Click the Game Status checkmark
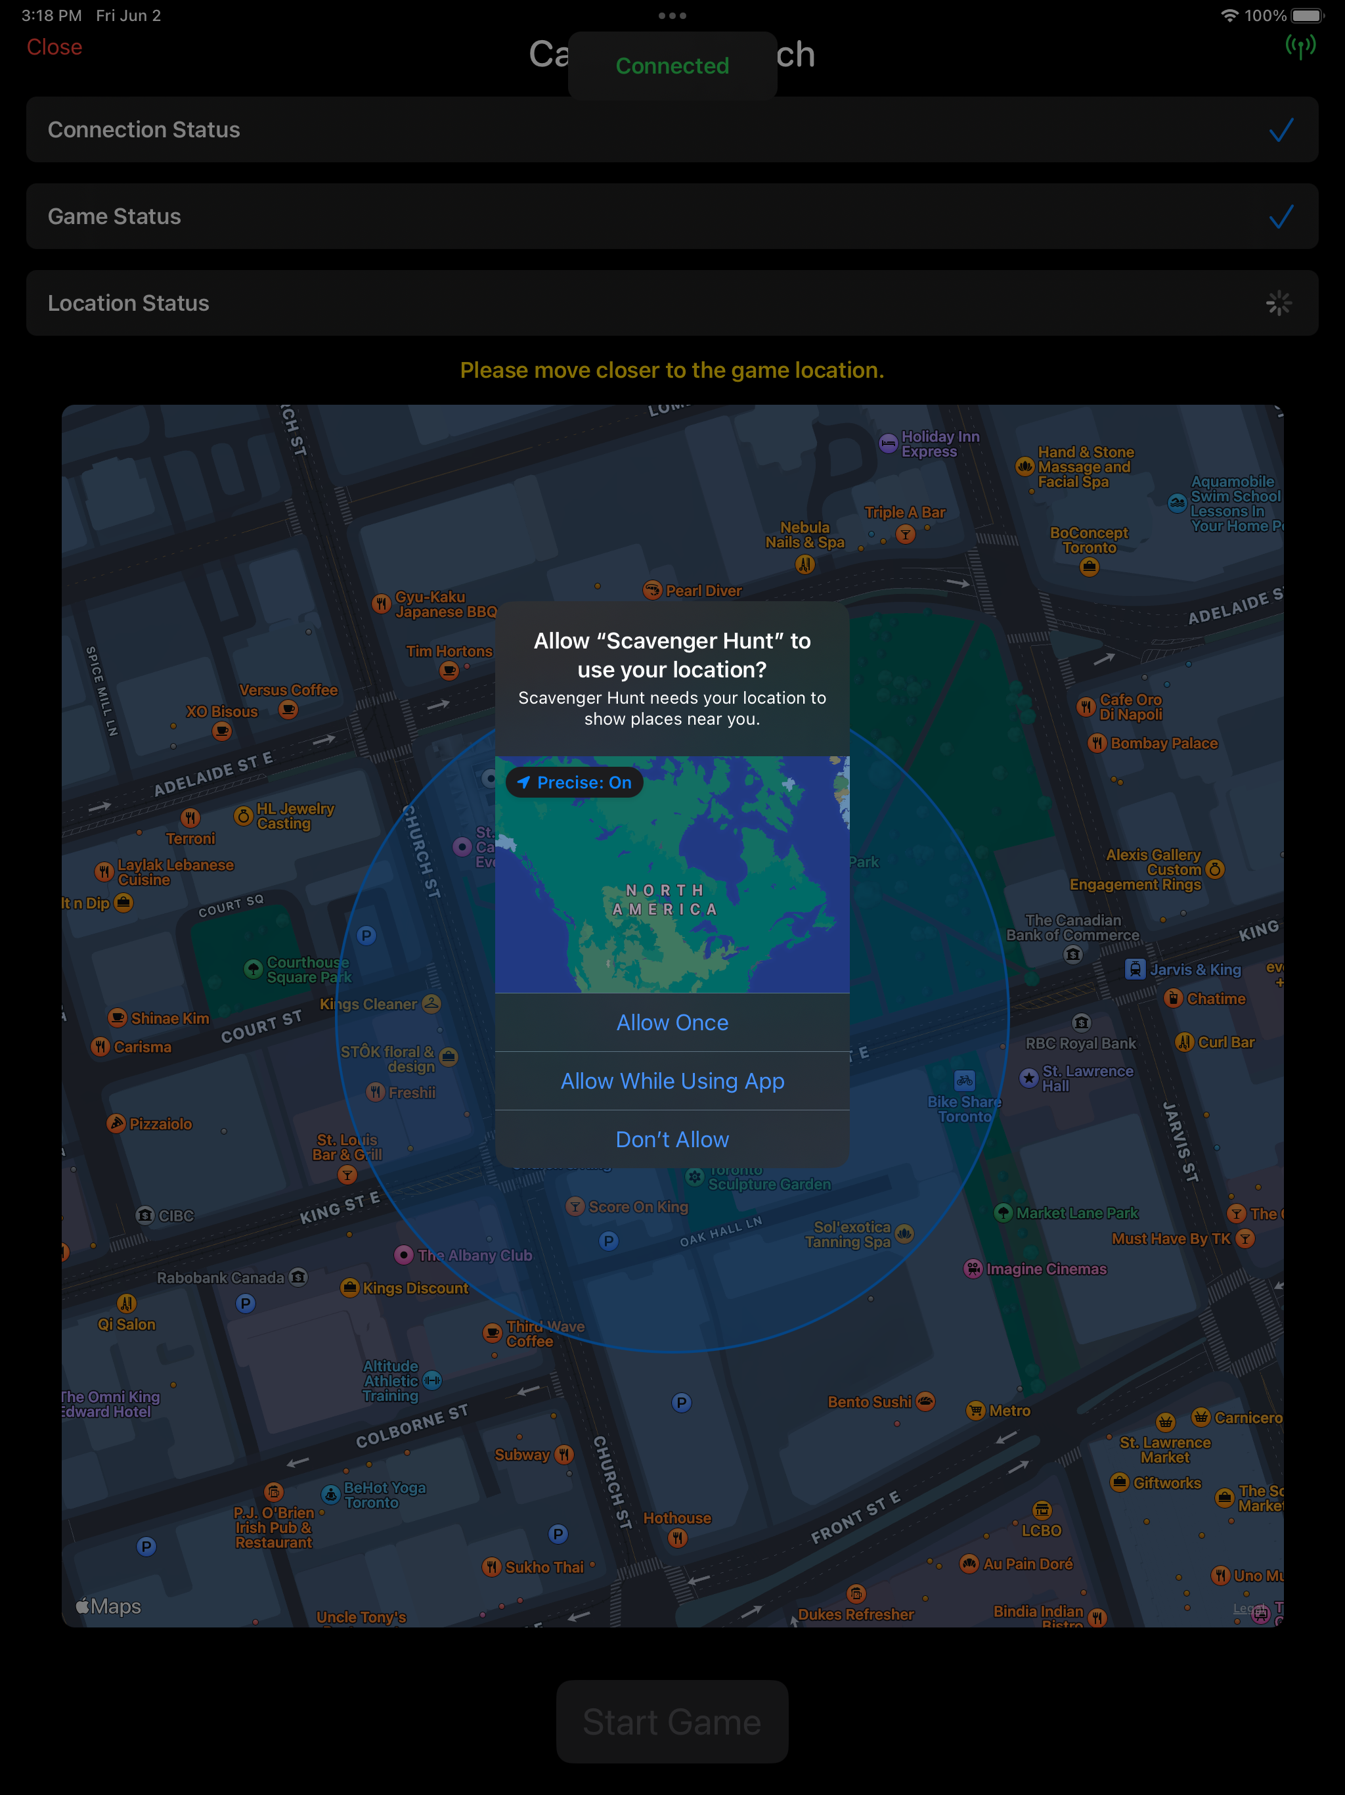Image resolution: width=1345 pixels, height=1795 pixels. coord(1281,217)
